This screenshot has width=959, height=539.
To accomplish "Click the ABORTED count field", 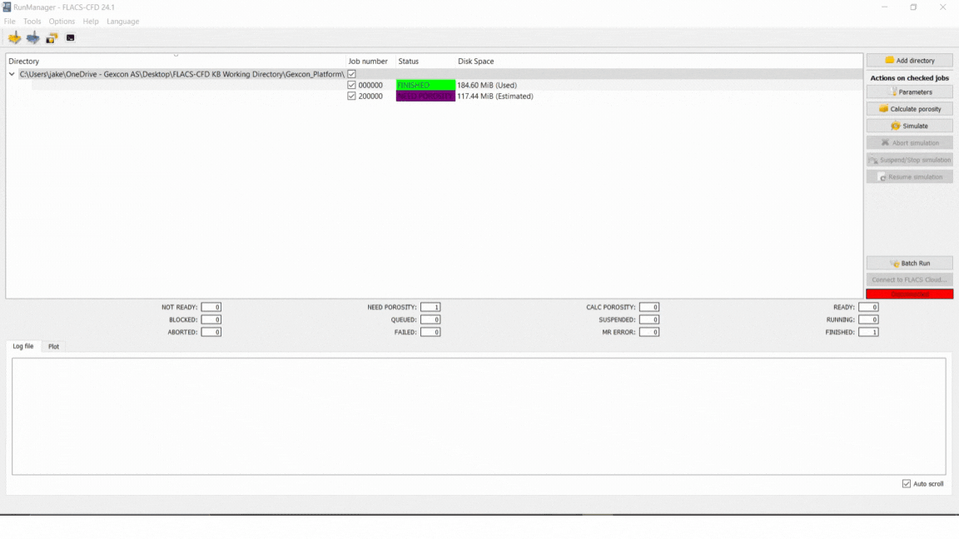I will click(x=211, y=332).
